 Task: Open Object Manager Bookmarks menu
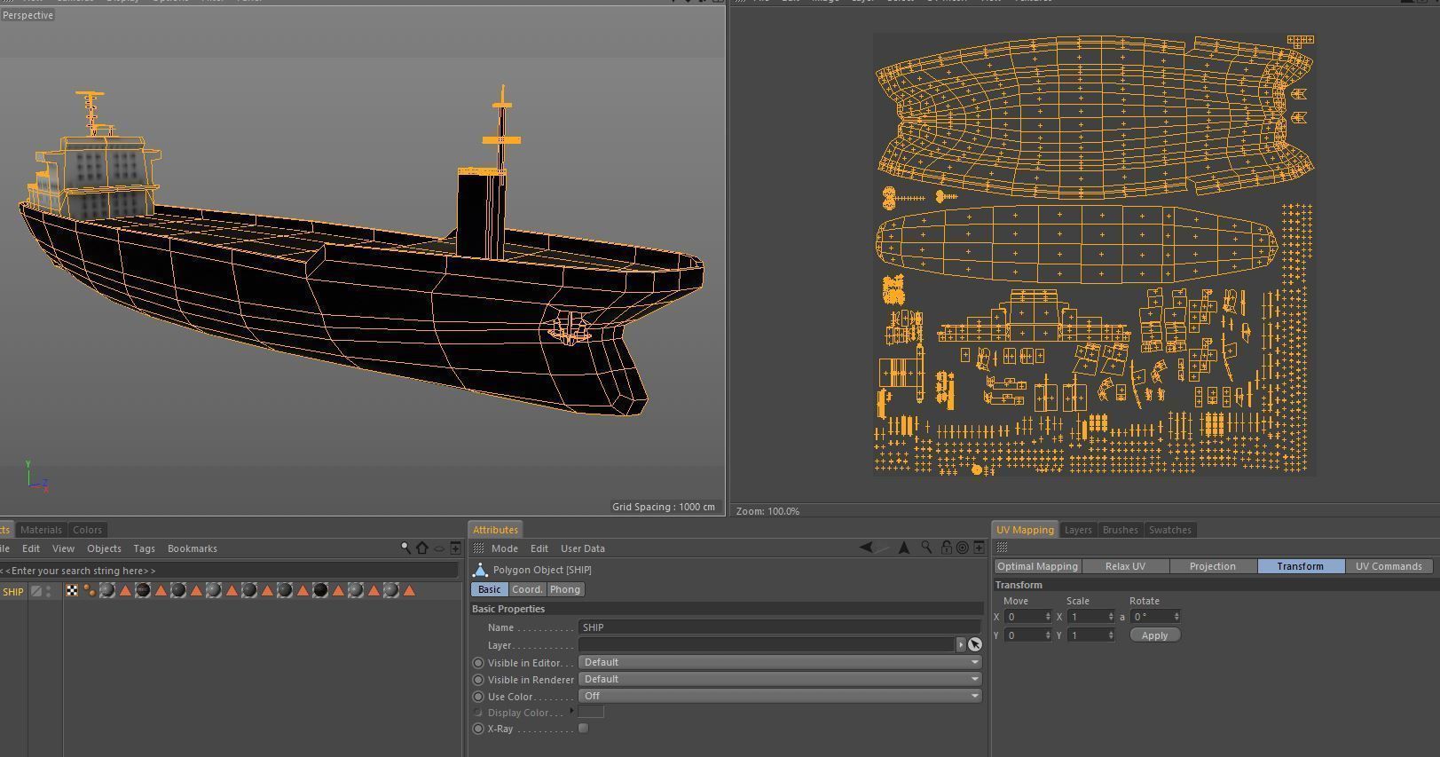[192, 548]
